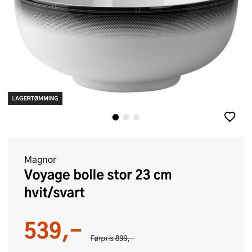Click the digits "539" in price

(43, 230)
